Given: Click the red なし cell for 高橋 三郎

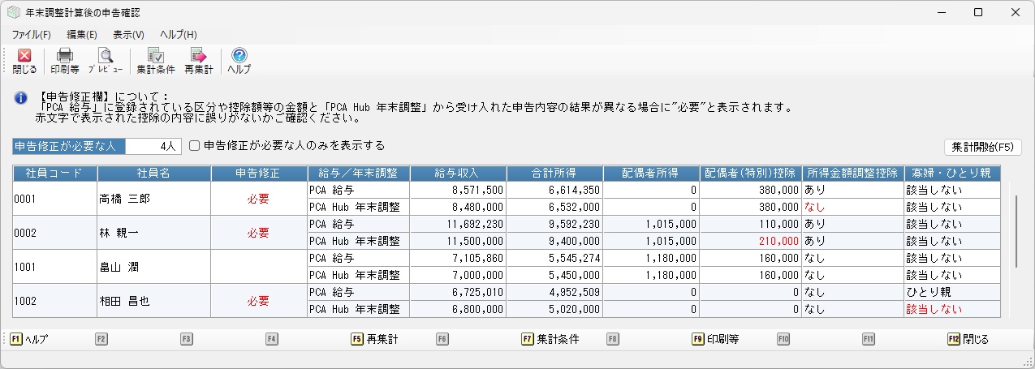Looking at the screenshot, I should [852, 207].
